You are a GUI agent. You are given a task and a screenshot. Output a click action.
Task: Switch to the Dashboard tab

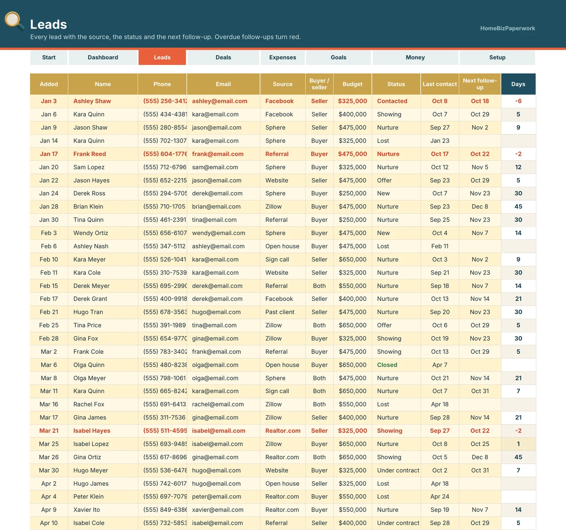[x=103, y=57]
